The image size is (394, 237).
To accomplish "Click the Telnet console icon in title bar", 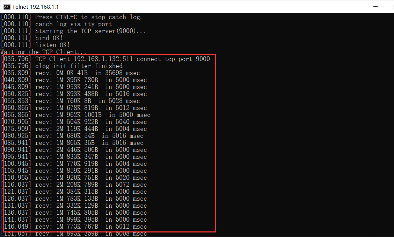I will [x=7, y=7].
